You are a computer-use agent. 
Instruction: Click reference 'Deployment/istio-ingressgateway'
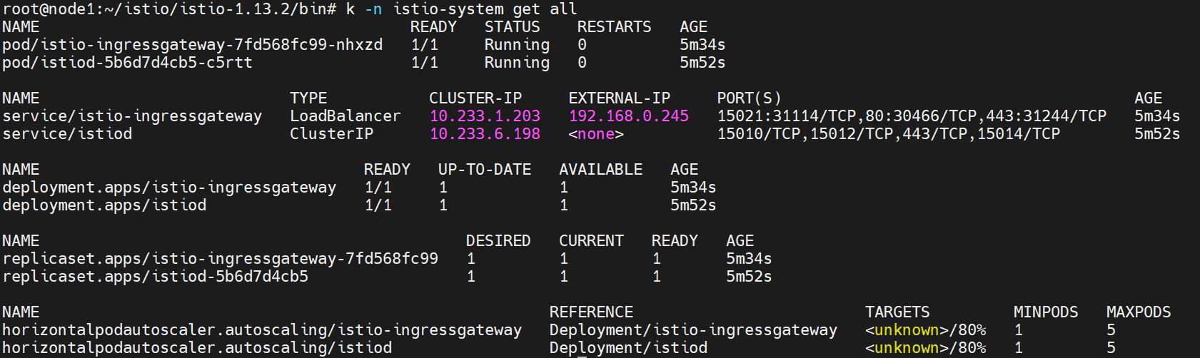693,330
